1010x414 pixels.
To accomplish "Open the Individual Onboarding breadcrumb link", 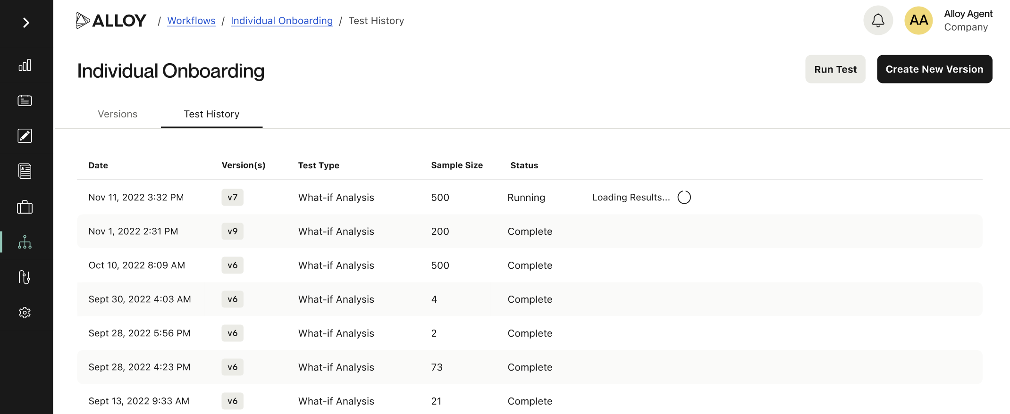I will click(282, 21).
